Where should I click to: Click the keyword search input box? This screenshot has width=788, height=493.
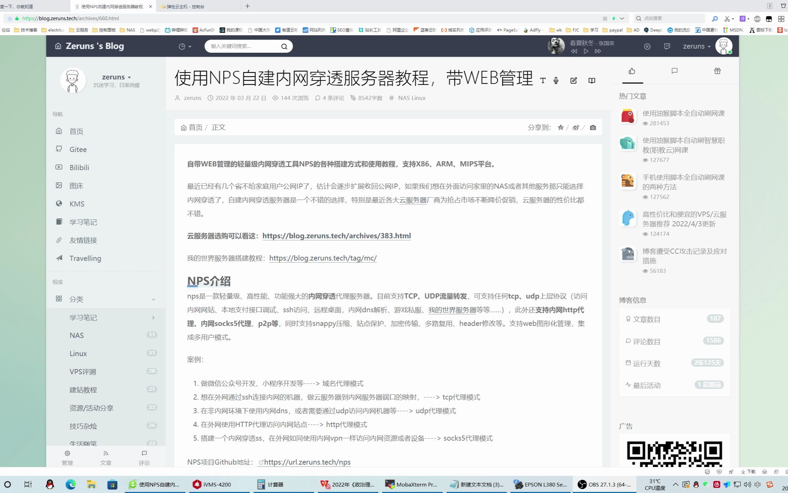pos(243,46)
